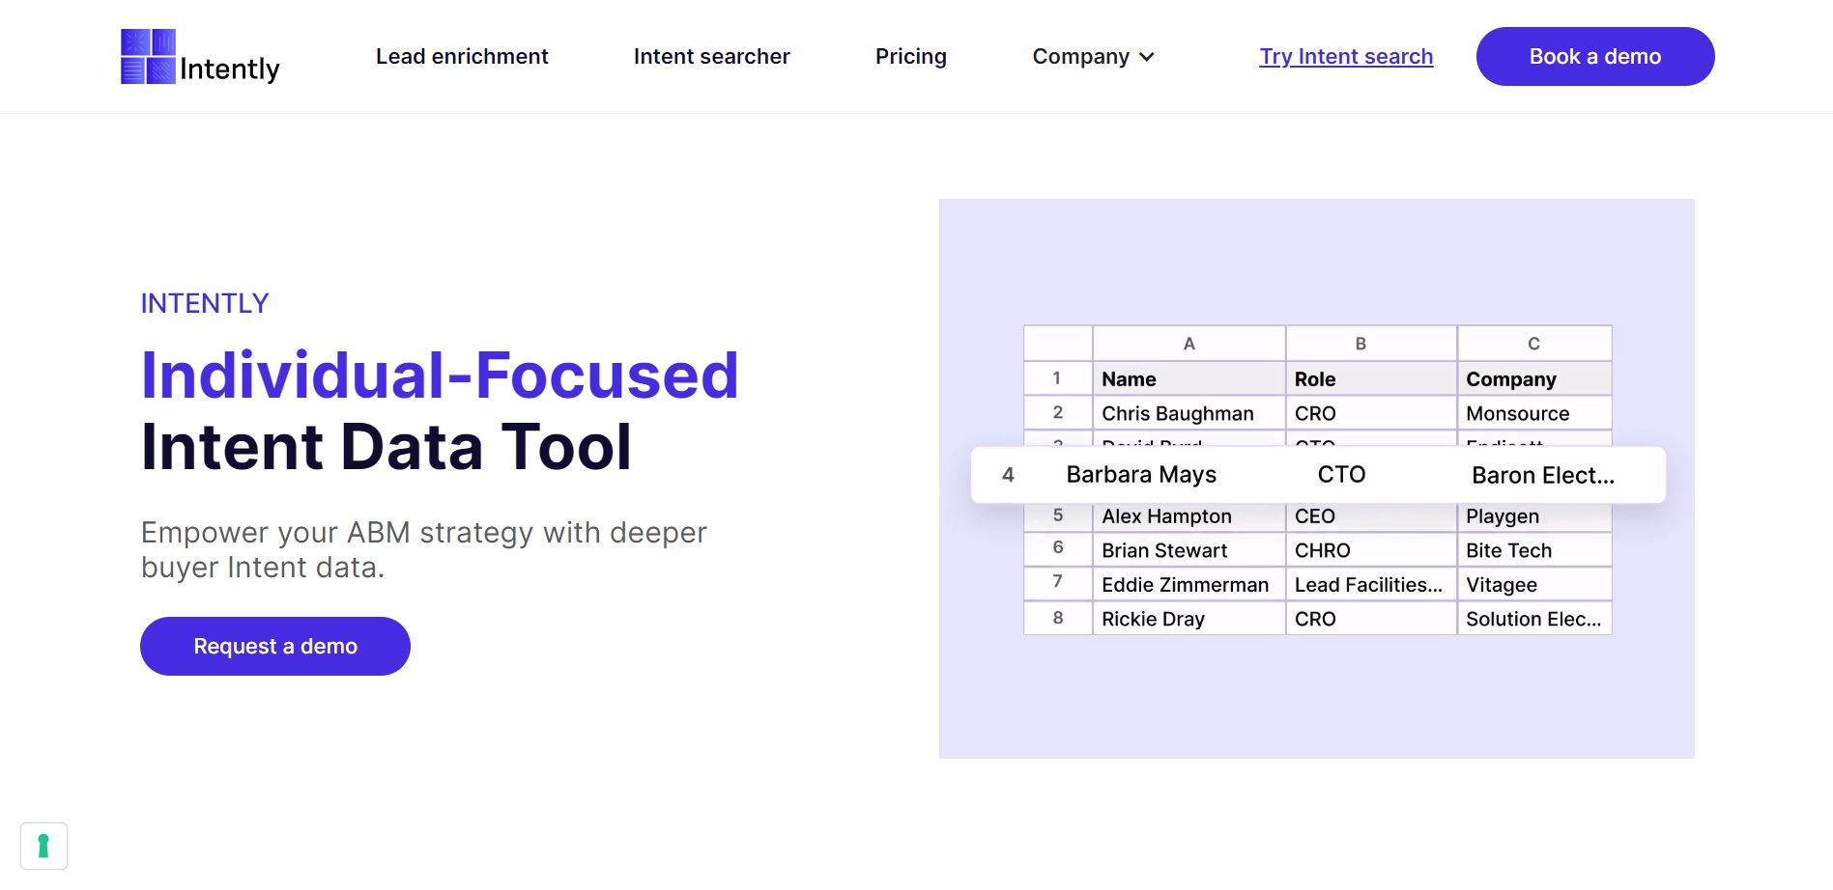
Task: Click CRO in Rickie Dray's row
Action: [1371, 619]
